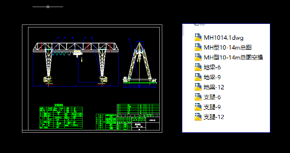The width and height of the screenshot is (290, 153).
Task: Select the file name 支腿-12
Action: (214, 117)
